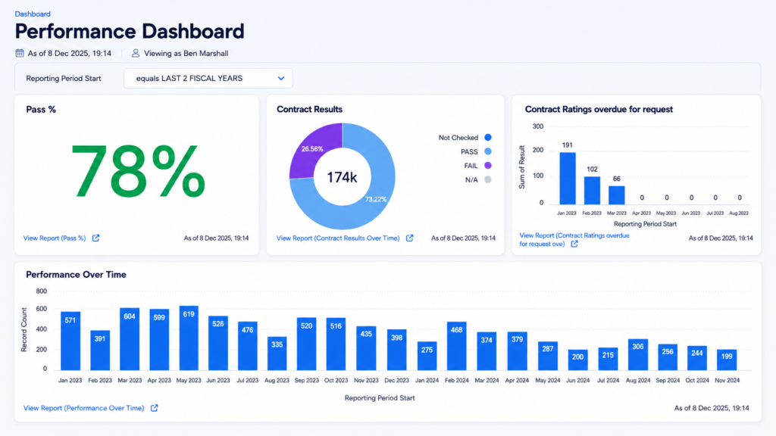
Task: Click the N/A legend color dot
Action: tap(488, 179)
